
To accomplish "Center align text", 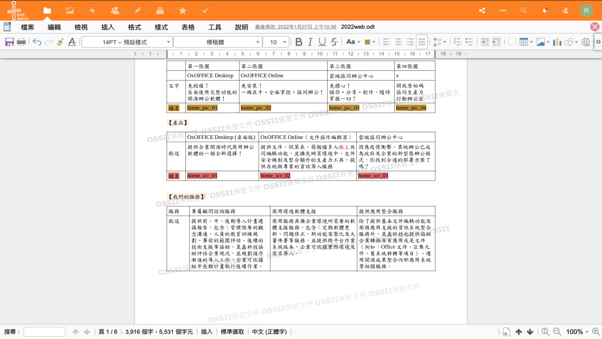I will tap(399, 42).
